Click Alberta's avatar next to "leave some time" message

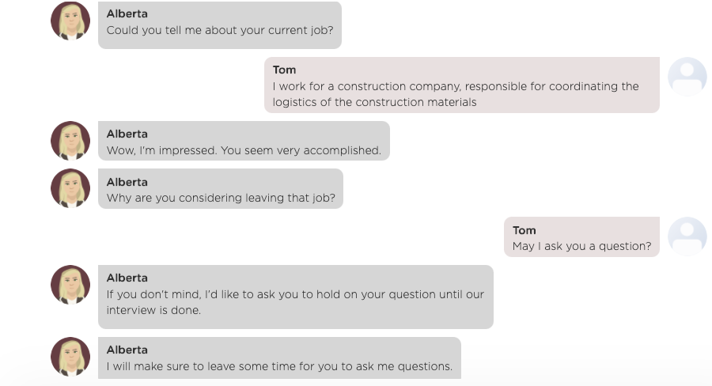(70, 357)
